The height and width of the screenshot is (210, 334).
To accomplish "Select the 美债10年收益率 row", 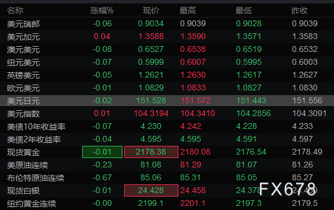I will point(167,126).
